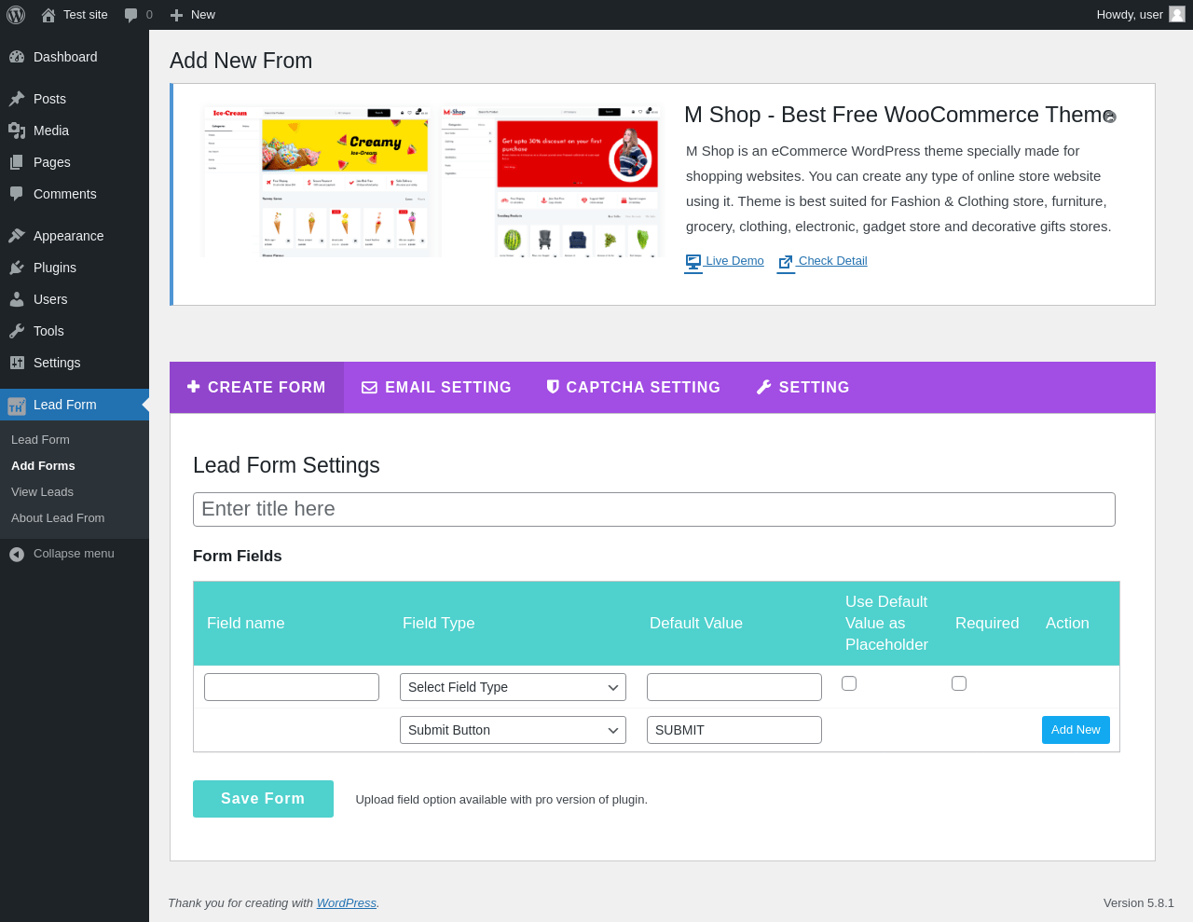Click the Users person icon
Viewport: 1193px width, 922px height.
pos(17,299)
